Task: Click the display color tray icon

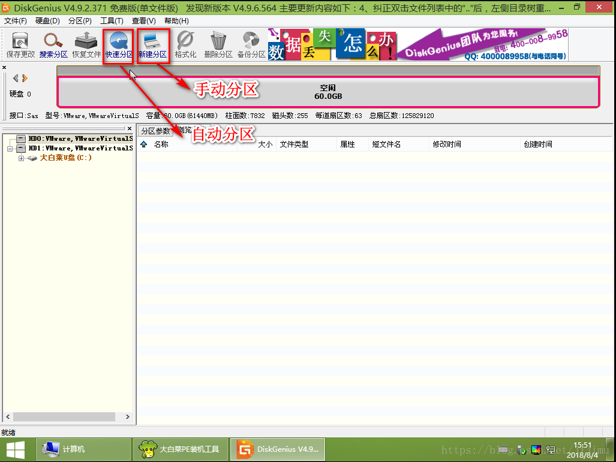Action: point(536,450)
